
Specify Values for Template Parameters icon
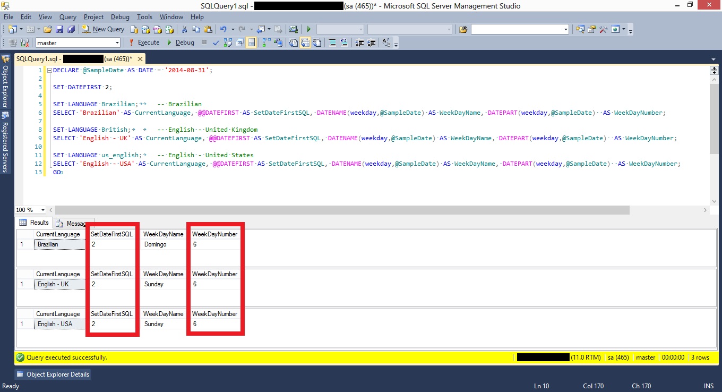[386, 42]
